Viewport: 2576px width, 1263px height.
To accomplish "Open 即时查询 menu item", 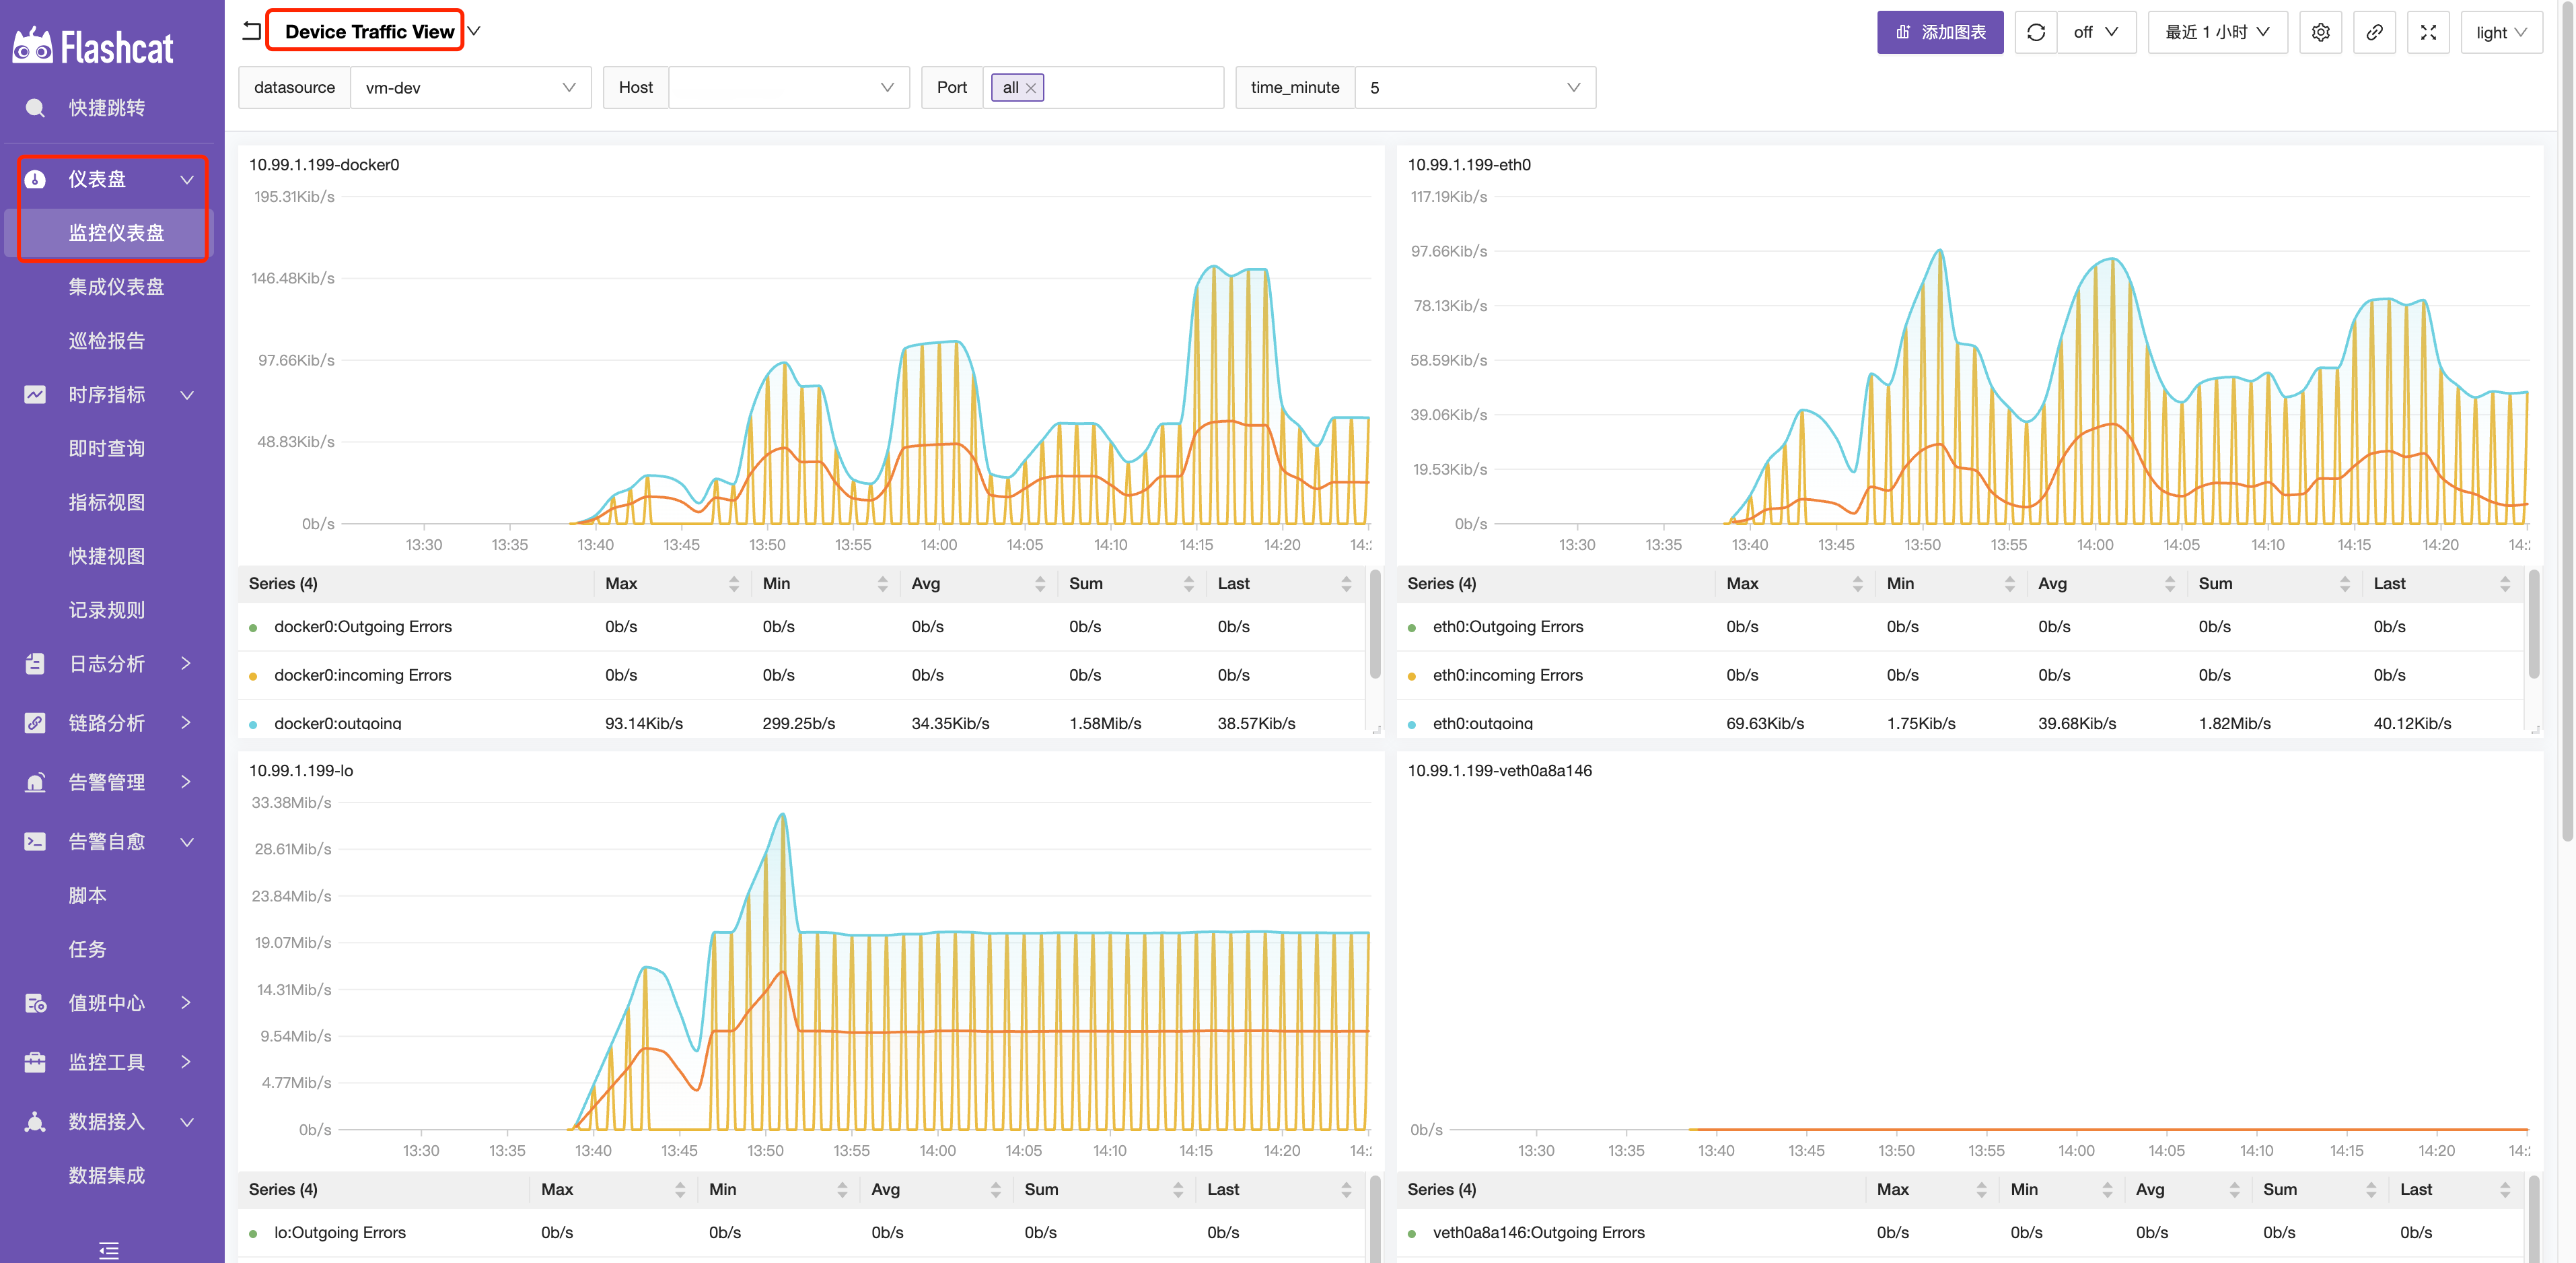I will 107,448.
